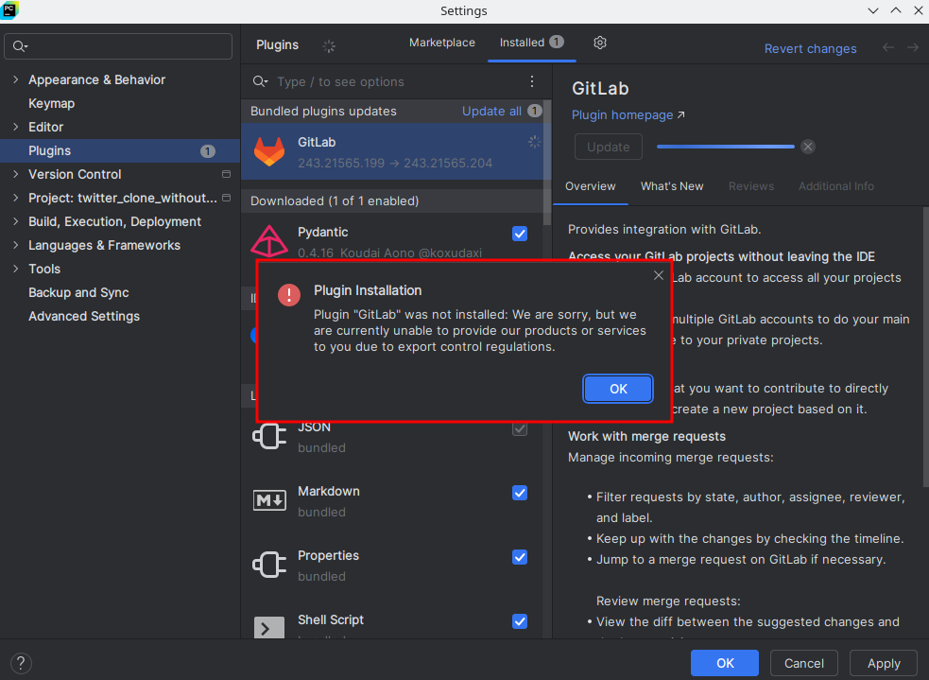Select Keymap in the settings tree
The image size is (929, 680).
point(52,103)
